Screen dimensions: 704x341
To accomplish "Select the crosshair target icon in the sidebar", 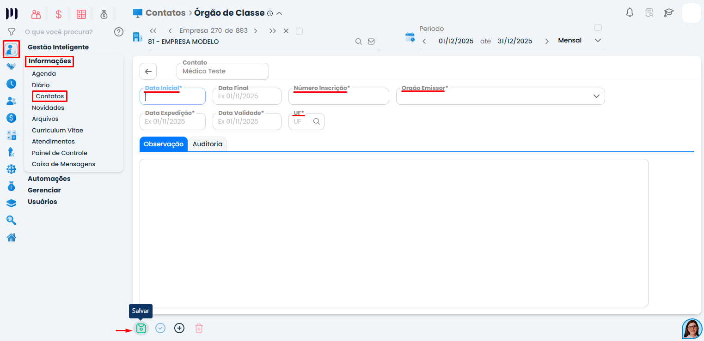I will pyautogui.click(x=12, y=169).
